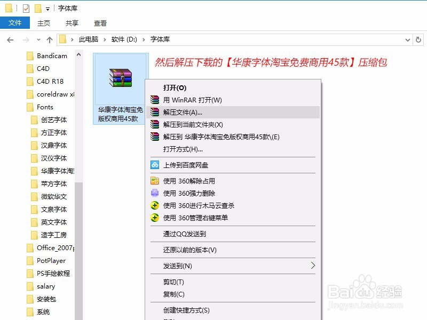Choose 复制(C) from context menu
The image size is (427, 320).
233,294
